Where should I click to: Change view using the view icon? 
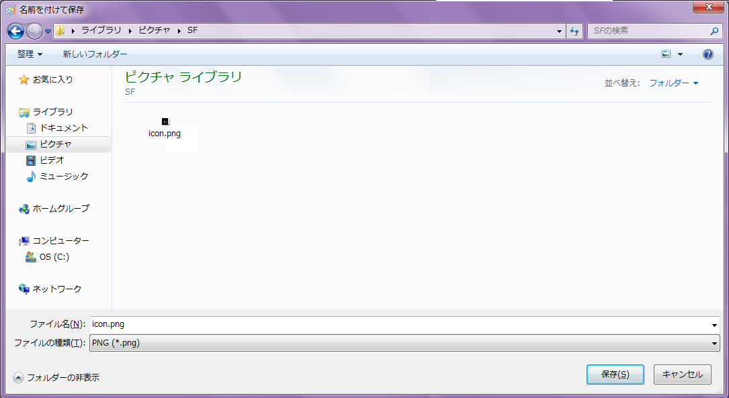667,54
